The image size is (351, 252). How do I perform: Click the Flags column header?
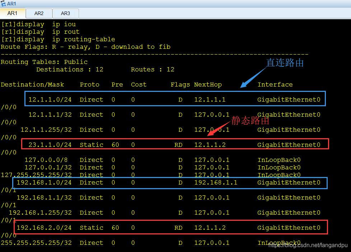coord(180,85)
